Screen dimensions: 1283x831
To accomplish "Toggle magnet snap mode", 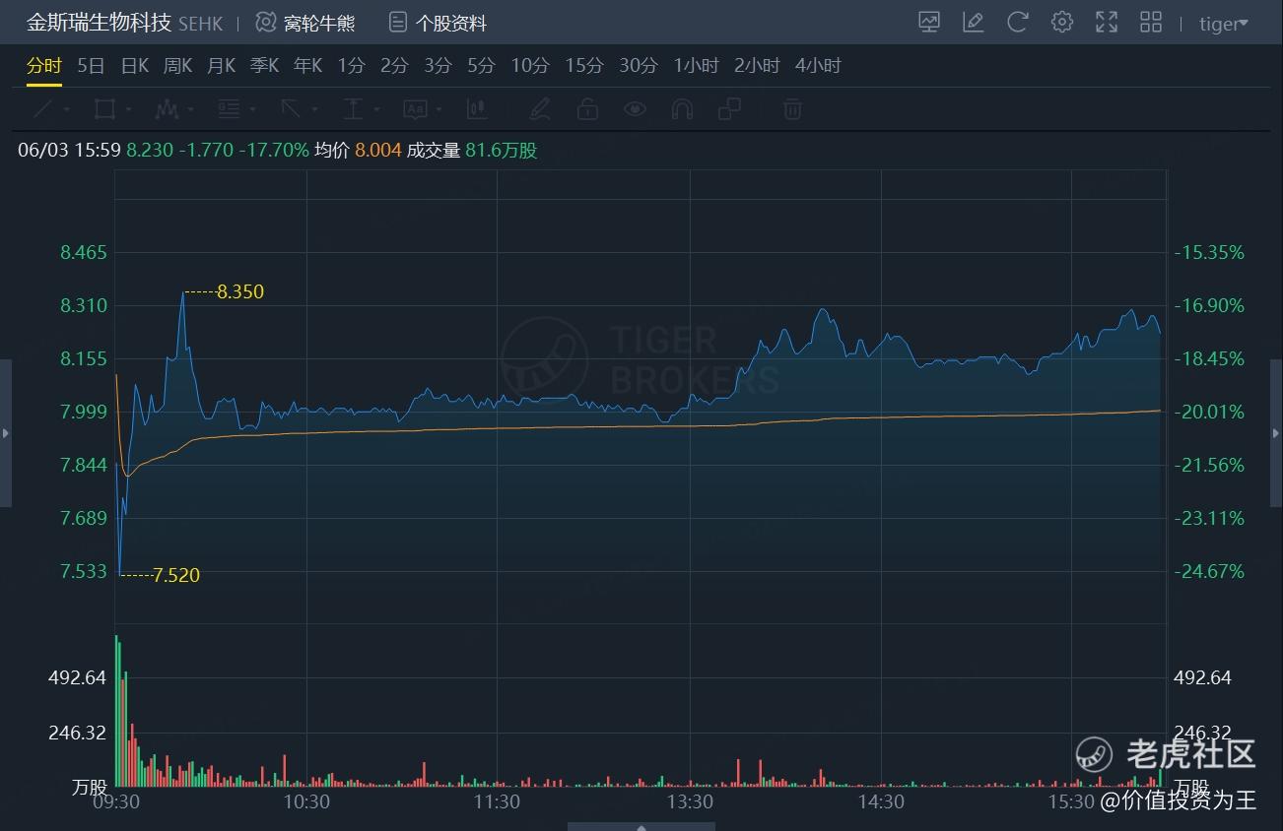I will 682,108.
